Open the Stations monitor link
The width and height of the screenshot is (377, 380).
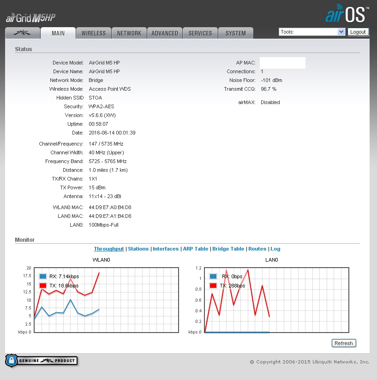click(138, 249)
